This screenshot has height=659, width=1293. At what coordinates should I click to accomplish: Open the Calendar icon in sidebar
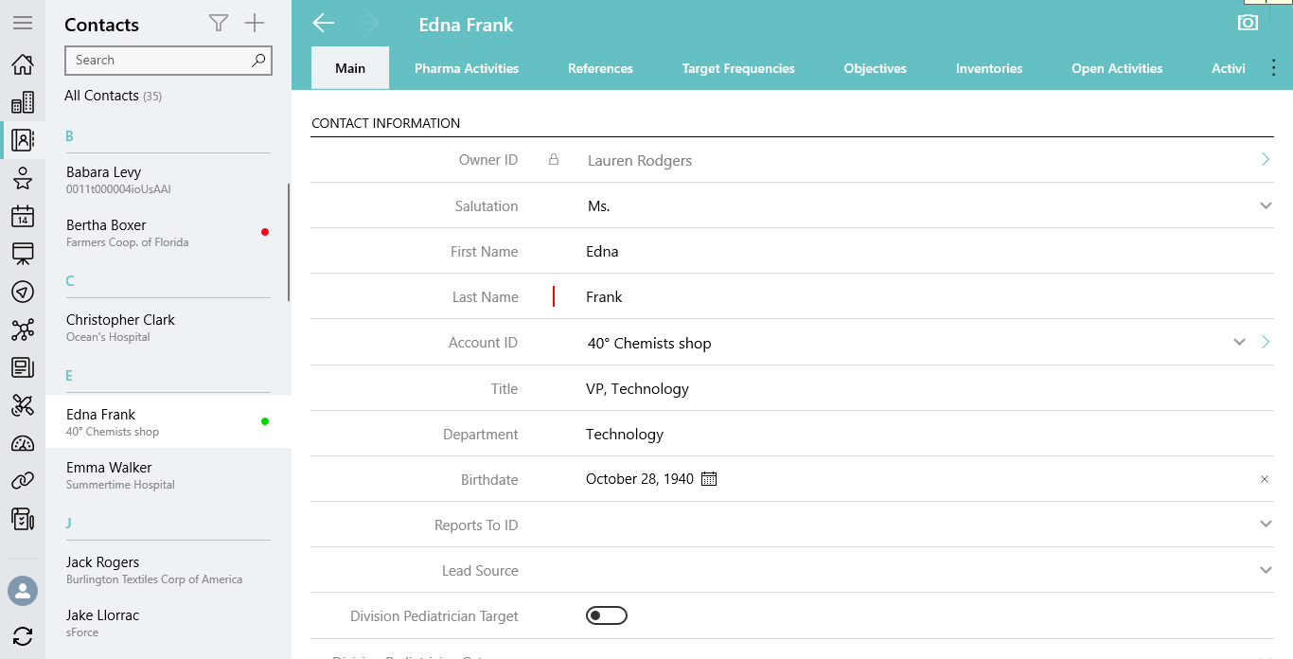click(x=23, y=216)
